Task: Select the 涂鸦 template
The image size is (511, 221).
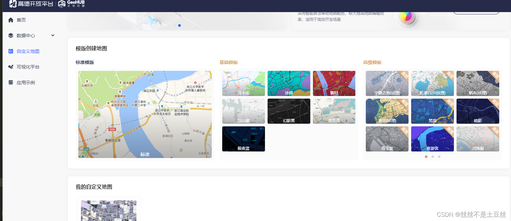Action: 289,83
